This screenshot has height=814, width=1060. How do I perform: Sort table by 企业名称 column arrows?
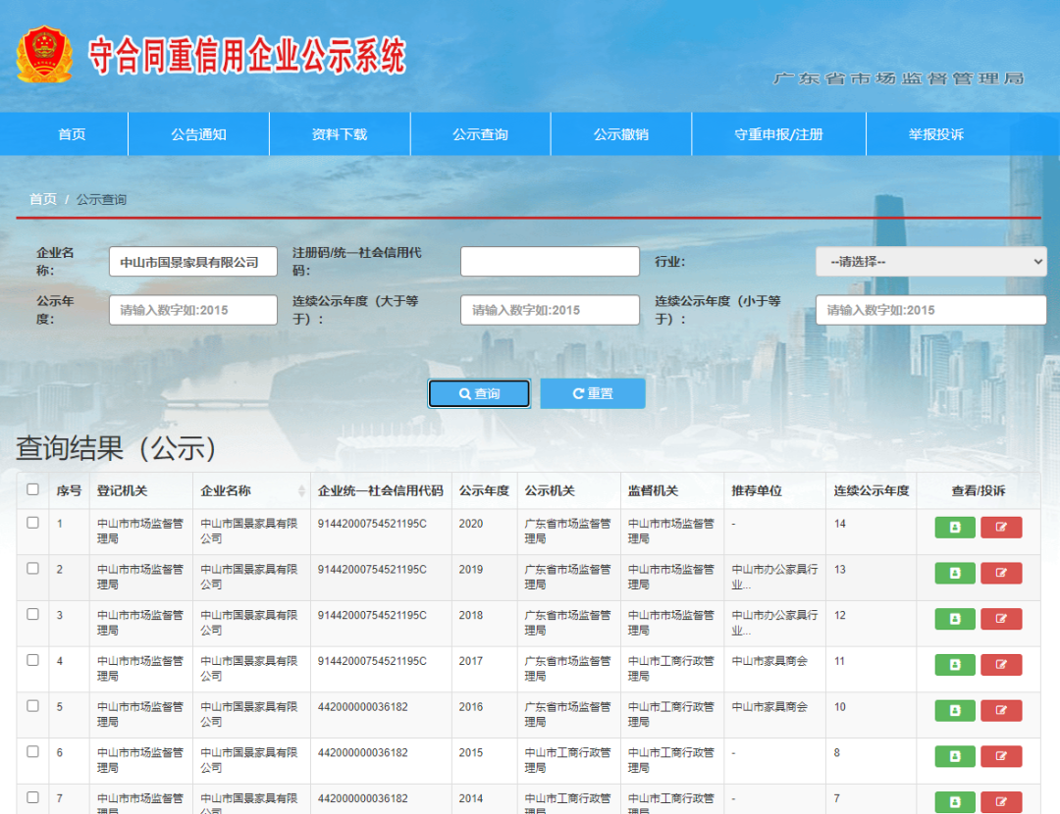click(x=301, y=491)
